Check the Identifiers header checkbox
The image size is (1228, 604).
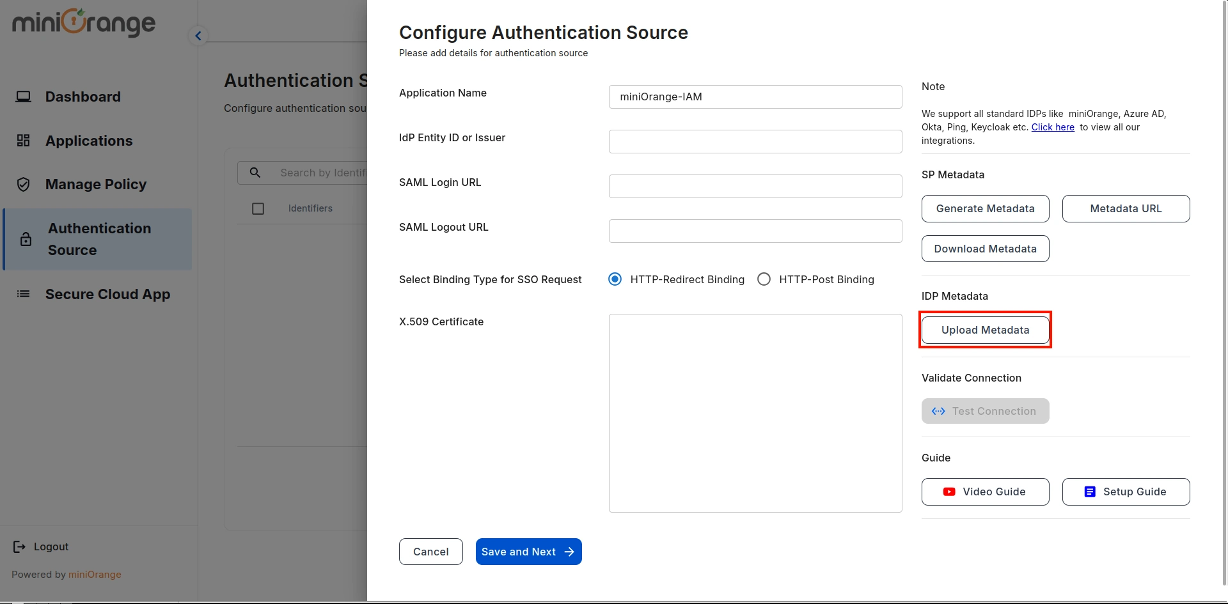(x=258, y=208)
